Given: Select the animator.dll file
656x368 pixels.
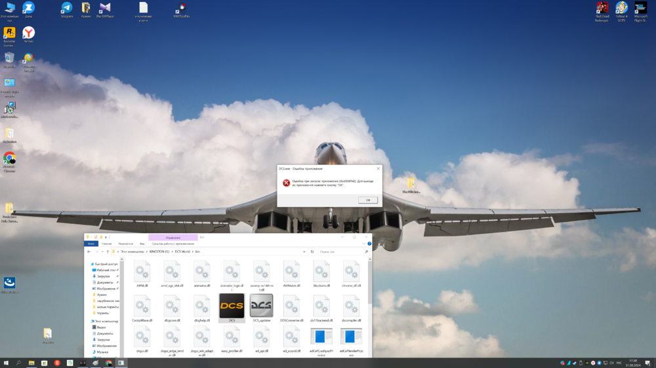Looking at the screenshot, I should (201, 274).
